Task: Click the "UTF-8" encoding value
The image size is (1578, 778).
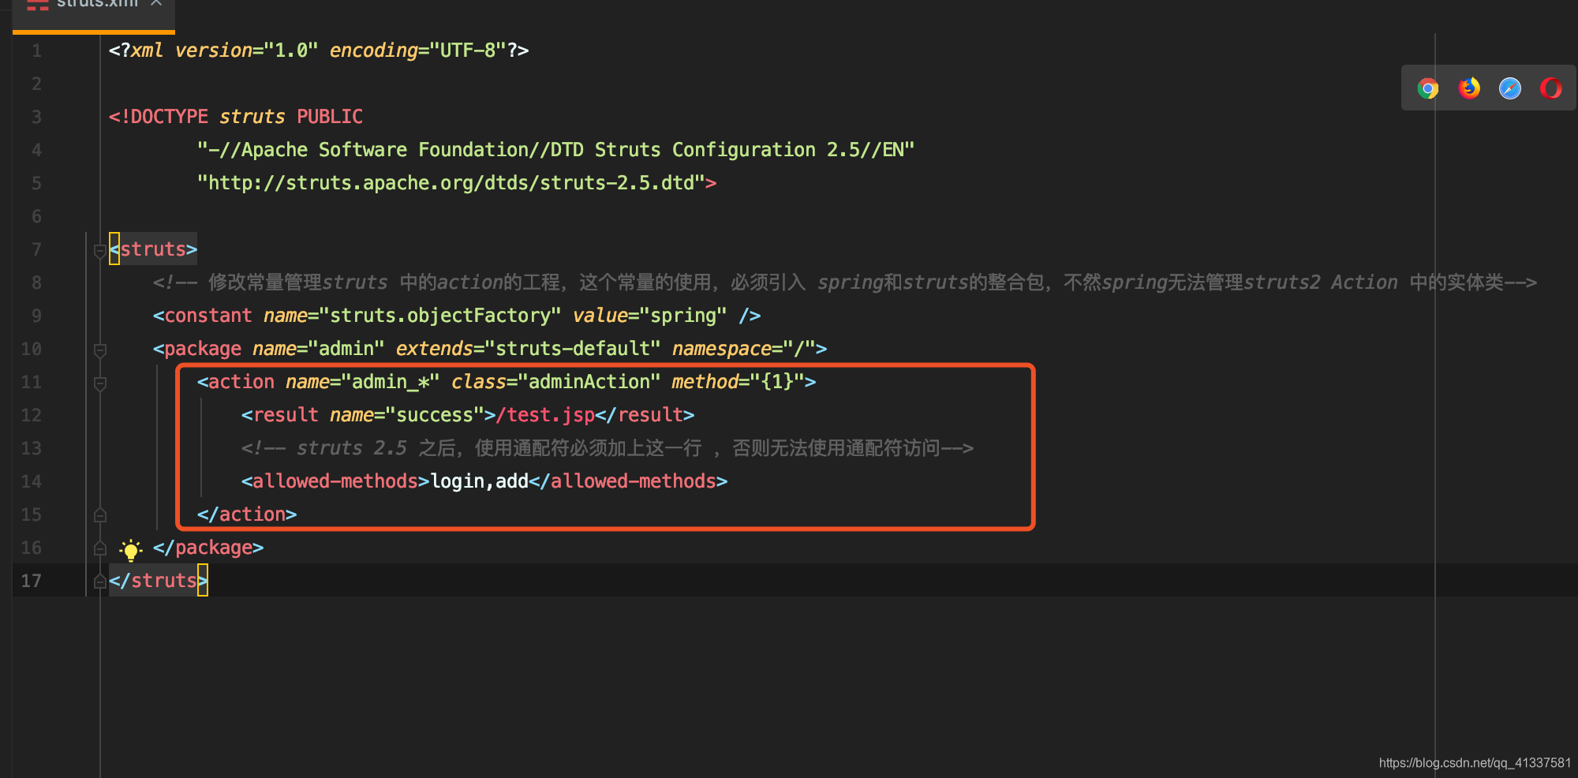Action: [467, 50]
